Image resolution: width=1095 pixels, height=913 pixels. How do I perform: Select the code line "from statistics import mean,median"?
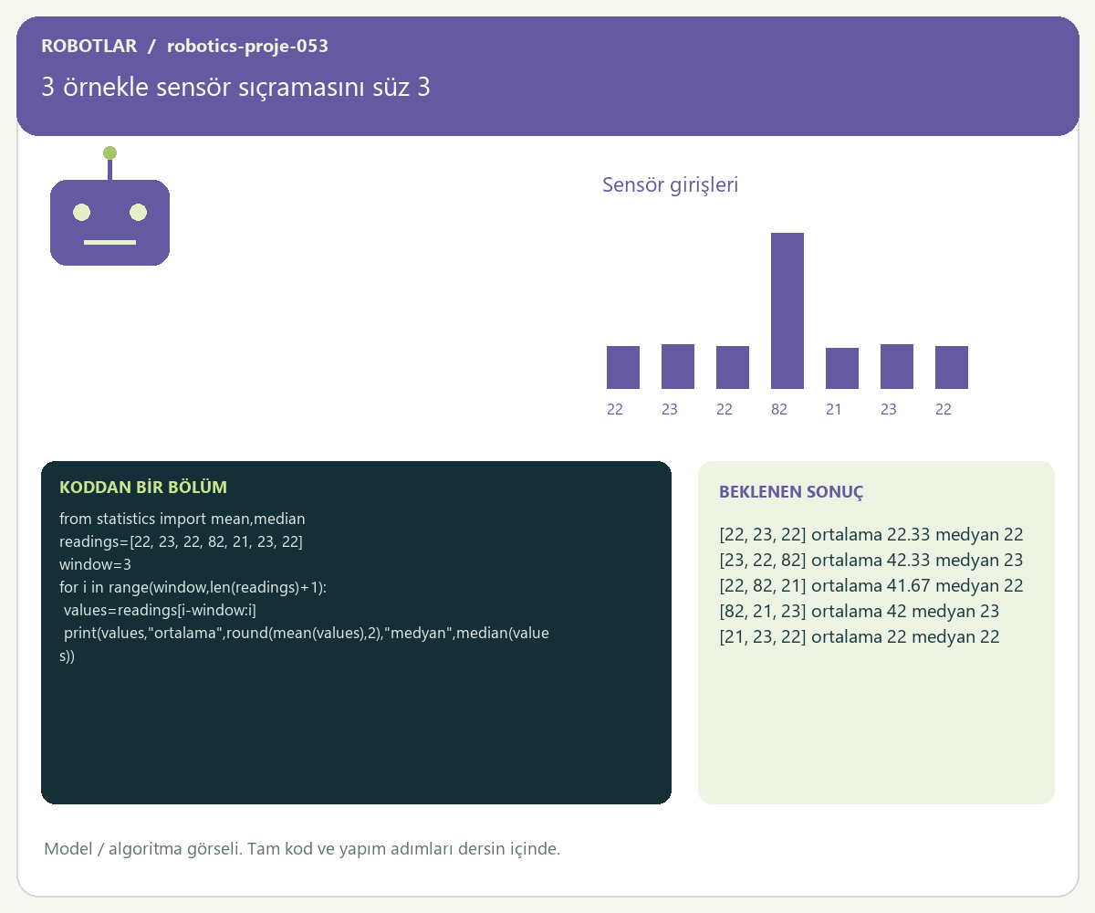click(x=182, y=519)
